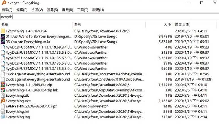Click the path D:\Spotify\70s Love Songs of 06 You Are Everything

pyautogui.click(x=96, y=42)
